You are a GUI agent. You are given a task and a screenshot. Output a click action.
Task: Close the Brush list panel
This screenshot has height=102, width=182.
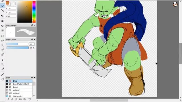[x=34, y=77]
